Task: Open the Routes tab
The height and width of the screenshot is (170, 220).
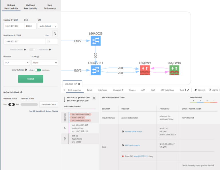Action: tap(132, 90)
